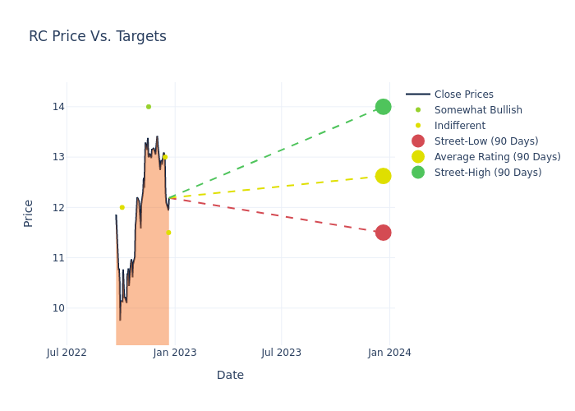Hide the Average Rating (90 Days) legend label
The image size is (575, 411).
497,157
